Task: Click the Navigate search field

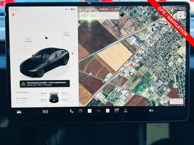Action: point(99,15)
